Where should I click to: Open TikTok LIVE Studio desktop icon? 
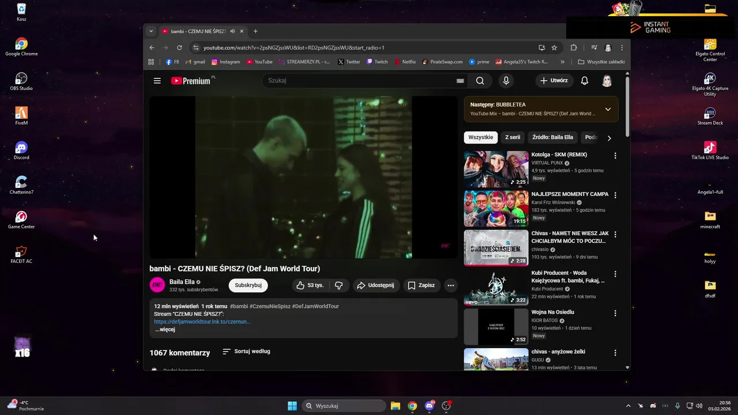(710, 150)
